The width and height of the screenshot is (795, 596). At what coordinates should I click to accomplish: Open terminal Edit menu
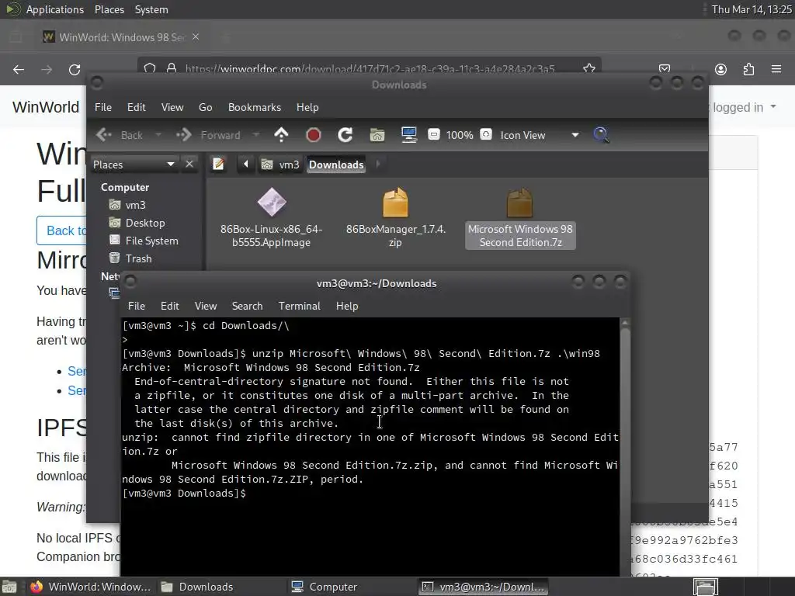pyautogui.click(x=169, y=306)
